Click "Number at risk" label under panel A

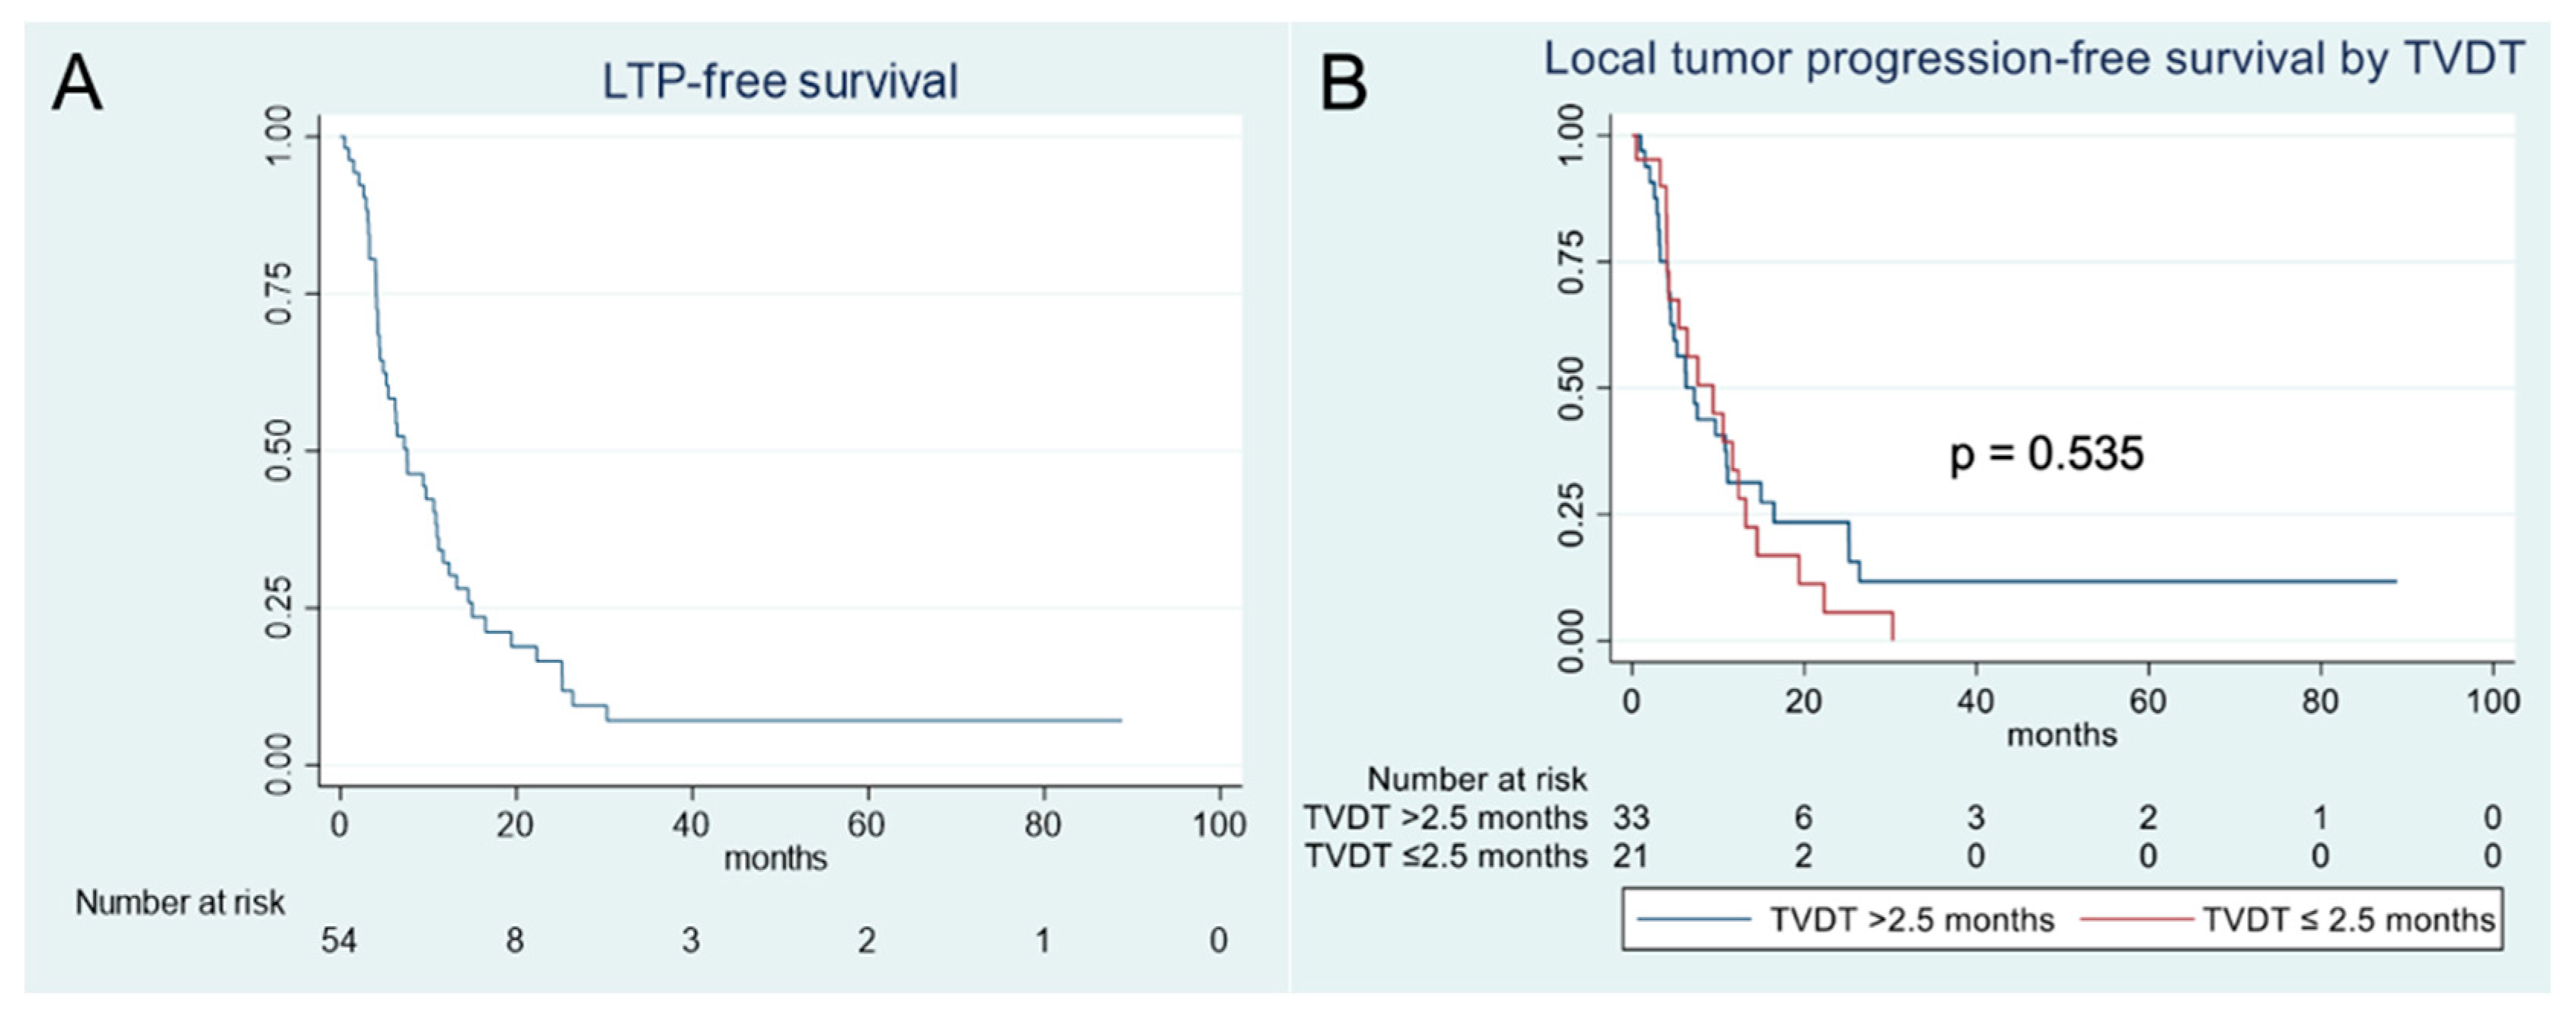tap(180, 903)
